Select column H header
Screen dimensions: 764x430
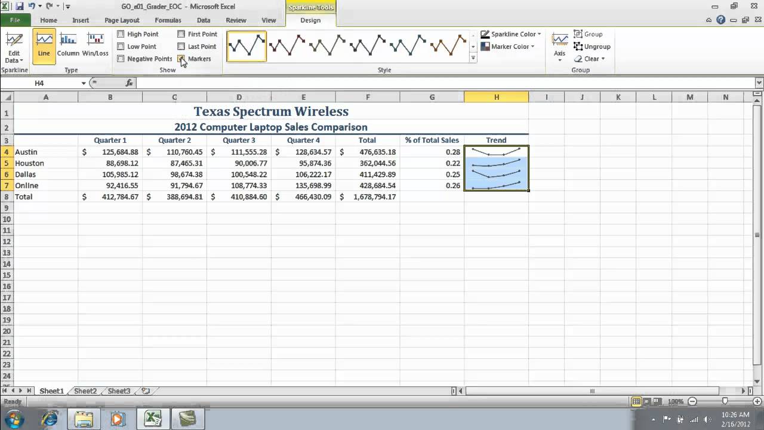pos(496,97)
